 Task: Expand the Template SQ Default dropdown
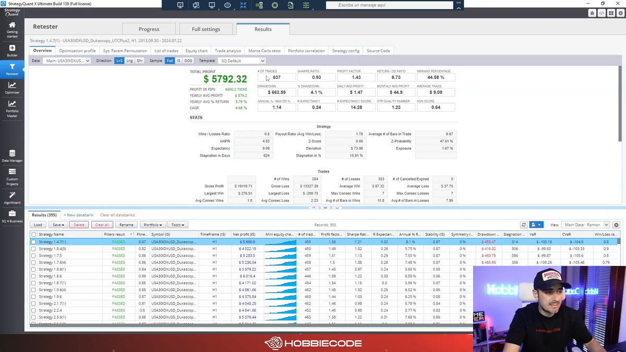[x=243, y=60]
